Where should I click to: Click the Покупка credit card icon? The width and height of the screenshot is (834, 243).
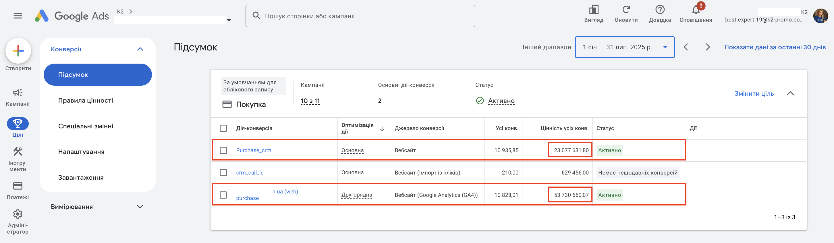tap(227, 104)
